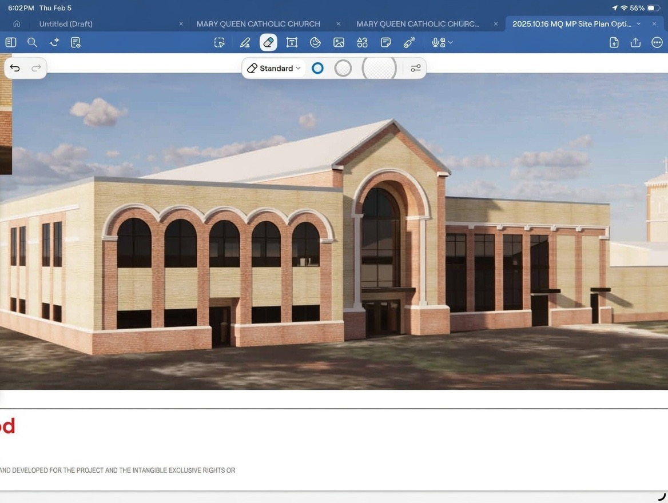Expand the Standard eraser type dropdown

275,68
